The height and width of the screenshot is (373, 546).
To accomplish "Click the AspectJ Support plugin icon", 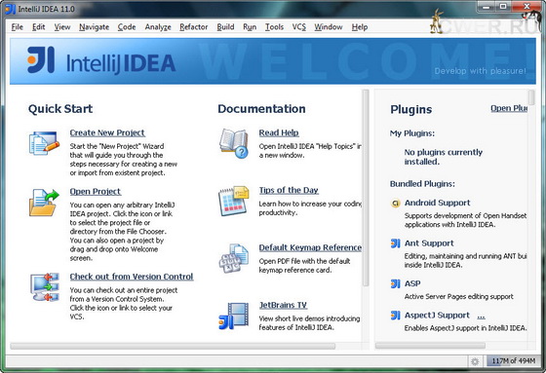I will [x=395, y=316].
